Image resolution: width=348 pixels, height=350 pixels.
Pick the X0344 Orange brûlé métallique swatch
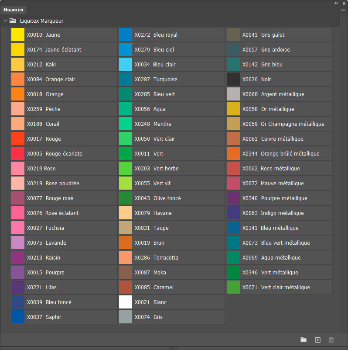click(233, 154)
